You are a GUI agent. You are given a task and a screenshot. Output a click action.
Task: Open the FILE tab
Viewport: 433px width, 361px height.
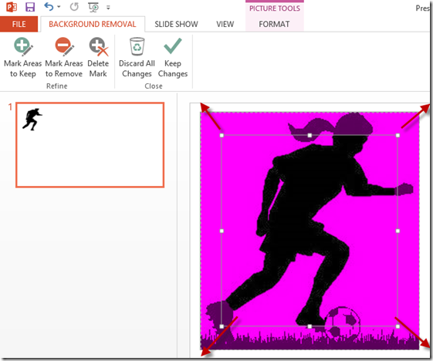tap(19, 24)
